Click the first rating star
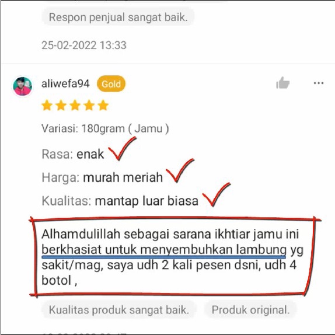The height and width of the screenshot is (335, 335). (47, 105)
